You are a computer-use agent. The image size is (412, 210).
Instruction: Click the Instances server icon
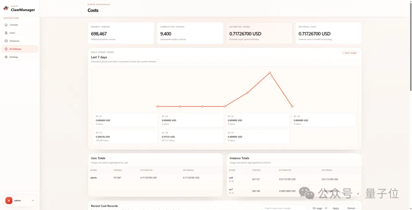coord(6,41)
